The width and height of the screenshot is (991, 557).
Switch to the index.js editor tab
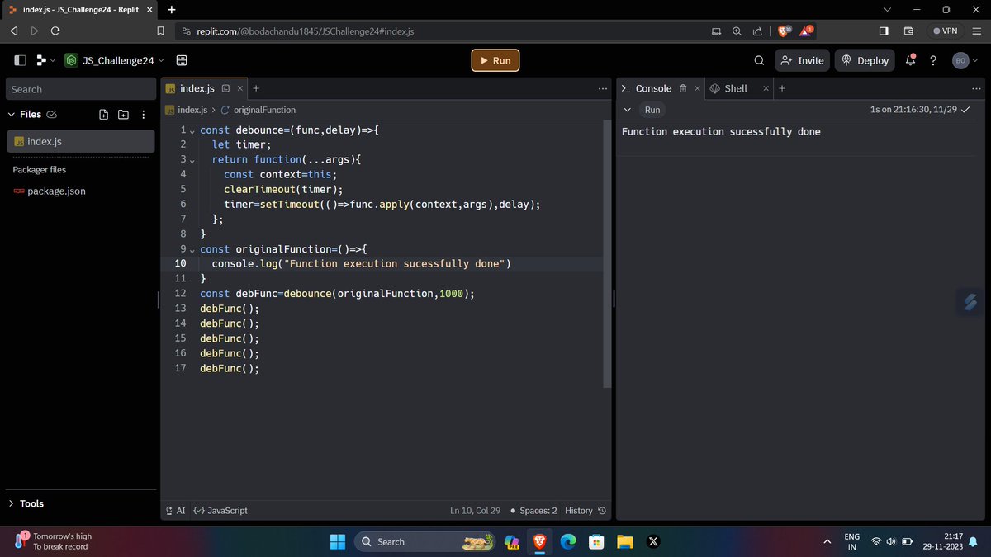pyautogui.click(x=197, y=88)
